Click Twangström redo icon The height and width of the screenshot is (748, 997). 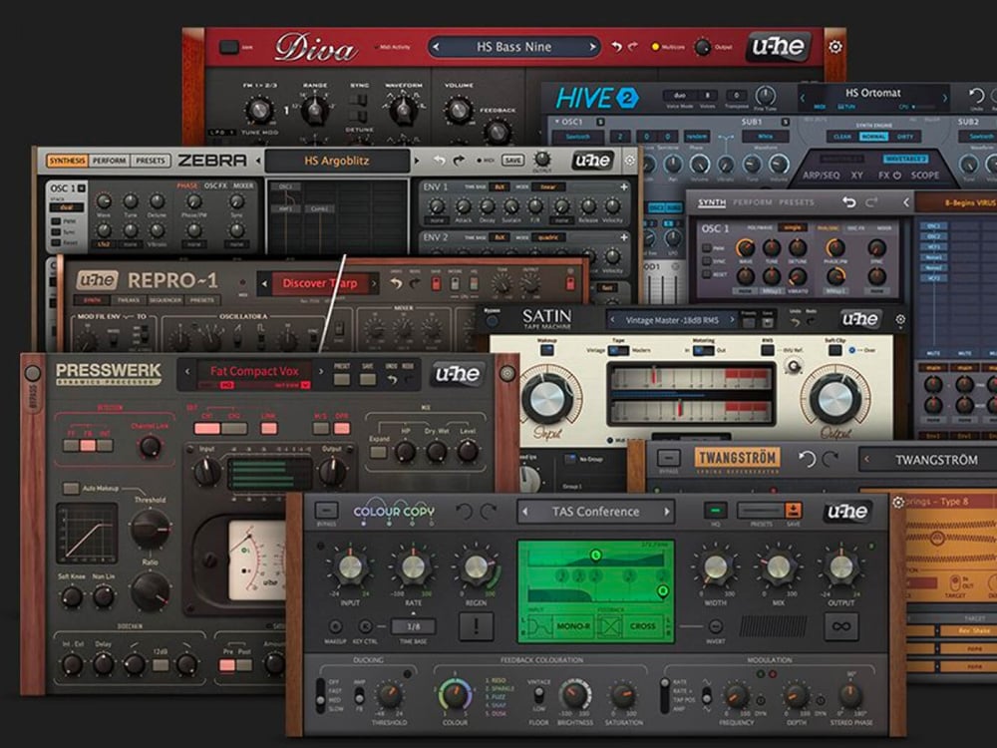[831, 459]
